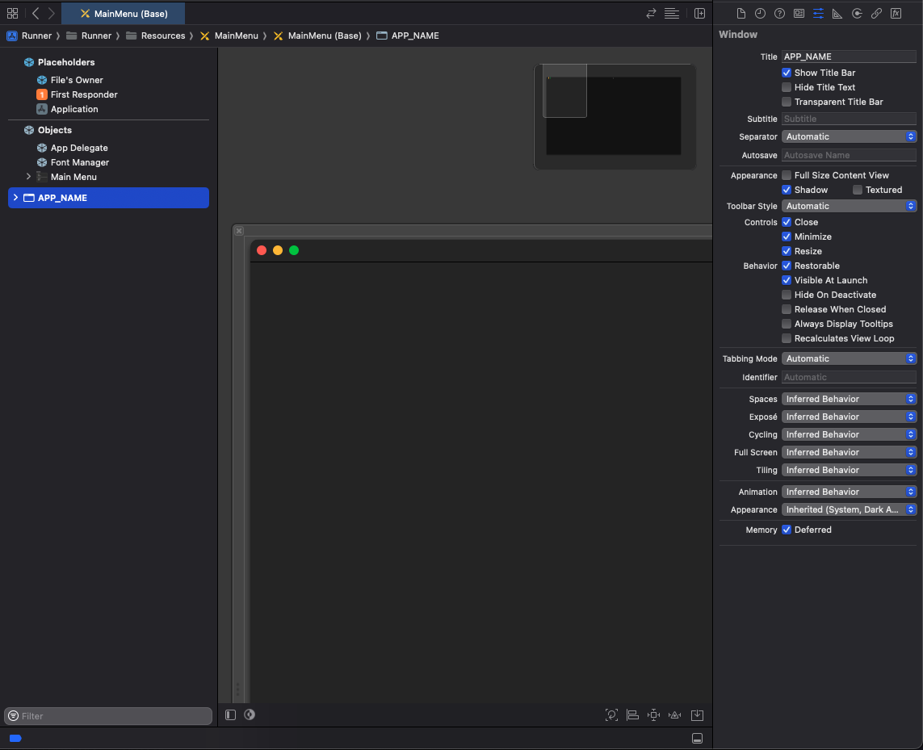Click the Add Editor on Right icon
Viewport: 923px width, 750px height.
coord(699,14)
